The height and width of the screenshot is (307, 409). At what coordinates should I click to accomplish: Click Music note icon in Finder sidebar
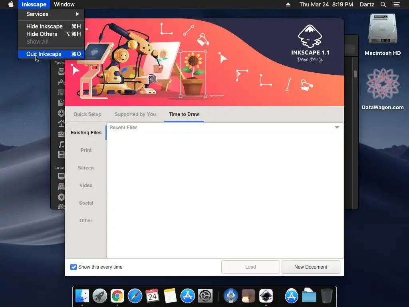[x=61, y=144]
